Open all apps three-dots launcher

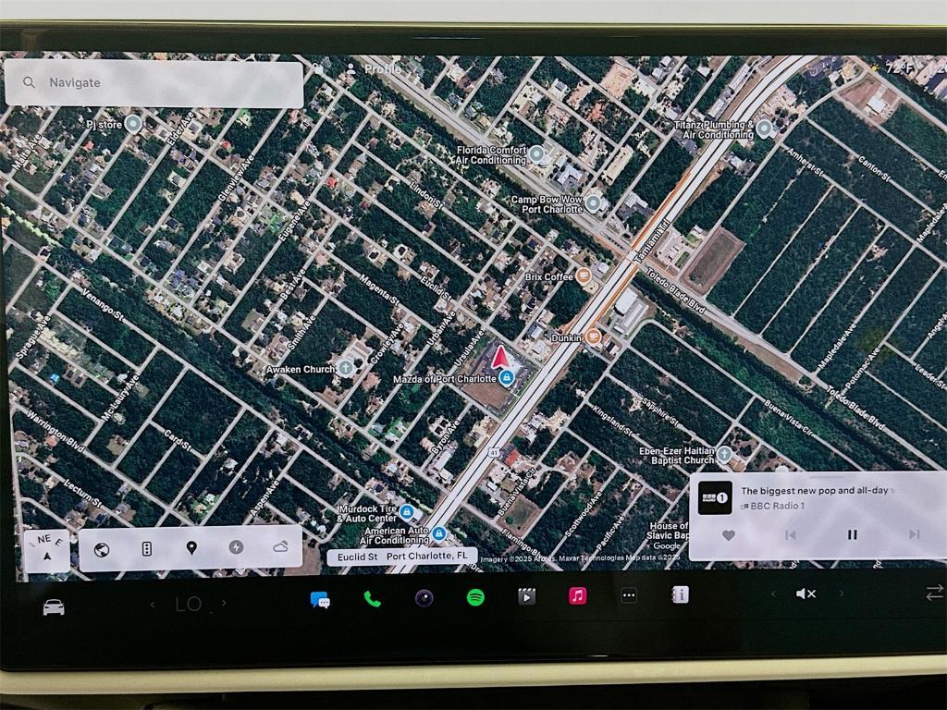tap(629, 595)
